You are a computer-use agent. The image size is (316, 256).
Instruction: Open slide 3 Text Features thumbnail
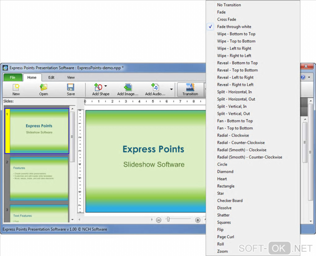(x=39, y=214)
